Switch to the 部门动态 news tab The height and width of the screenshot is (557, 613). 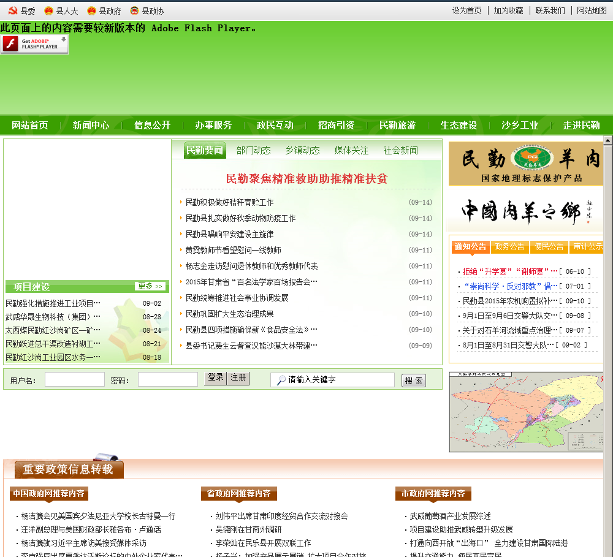tap(253, 150)
